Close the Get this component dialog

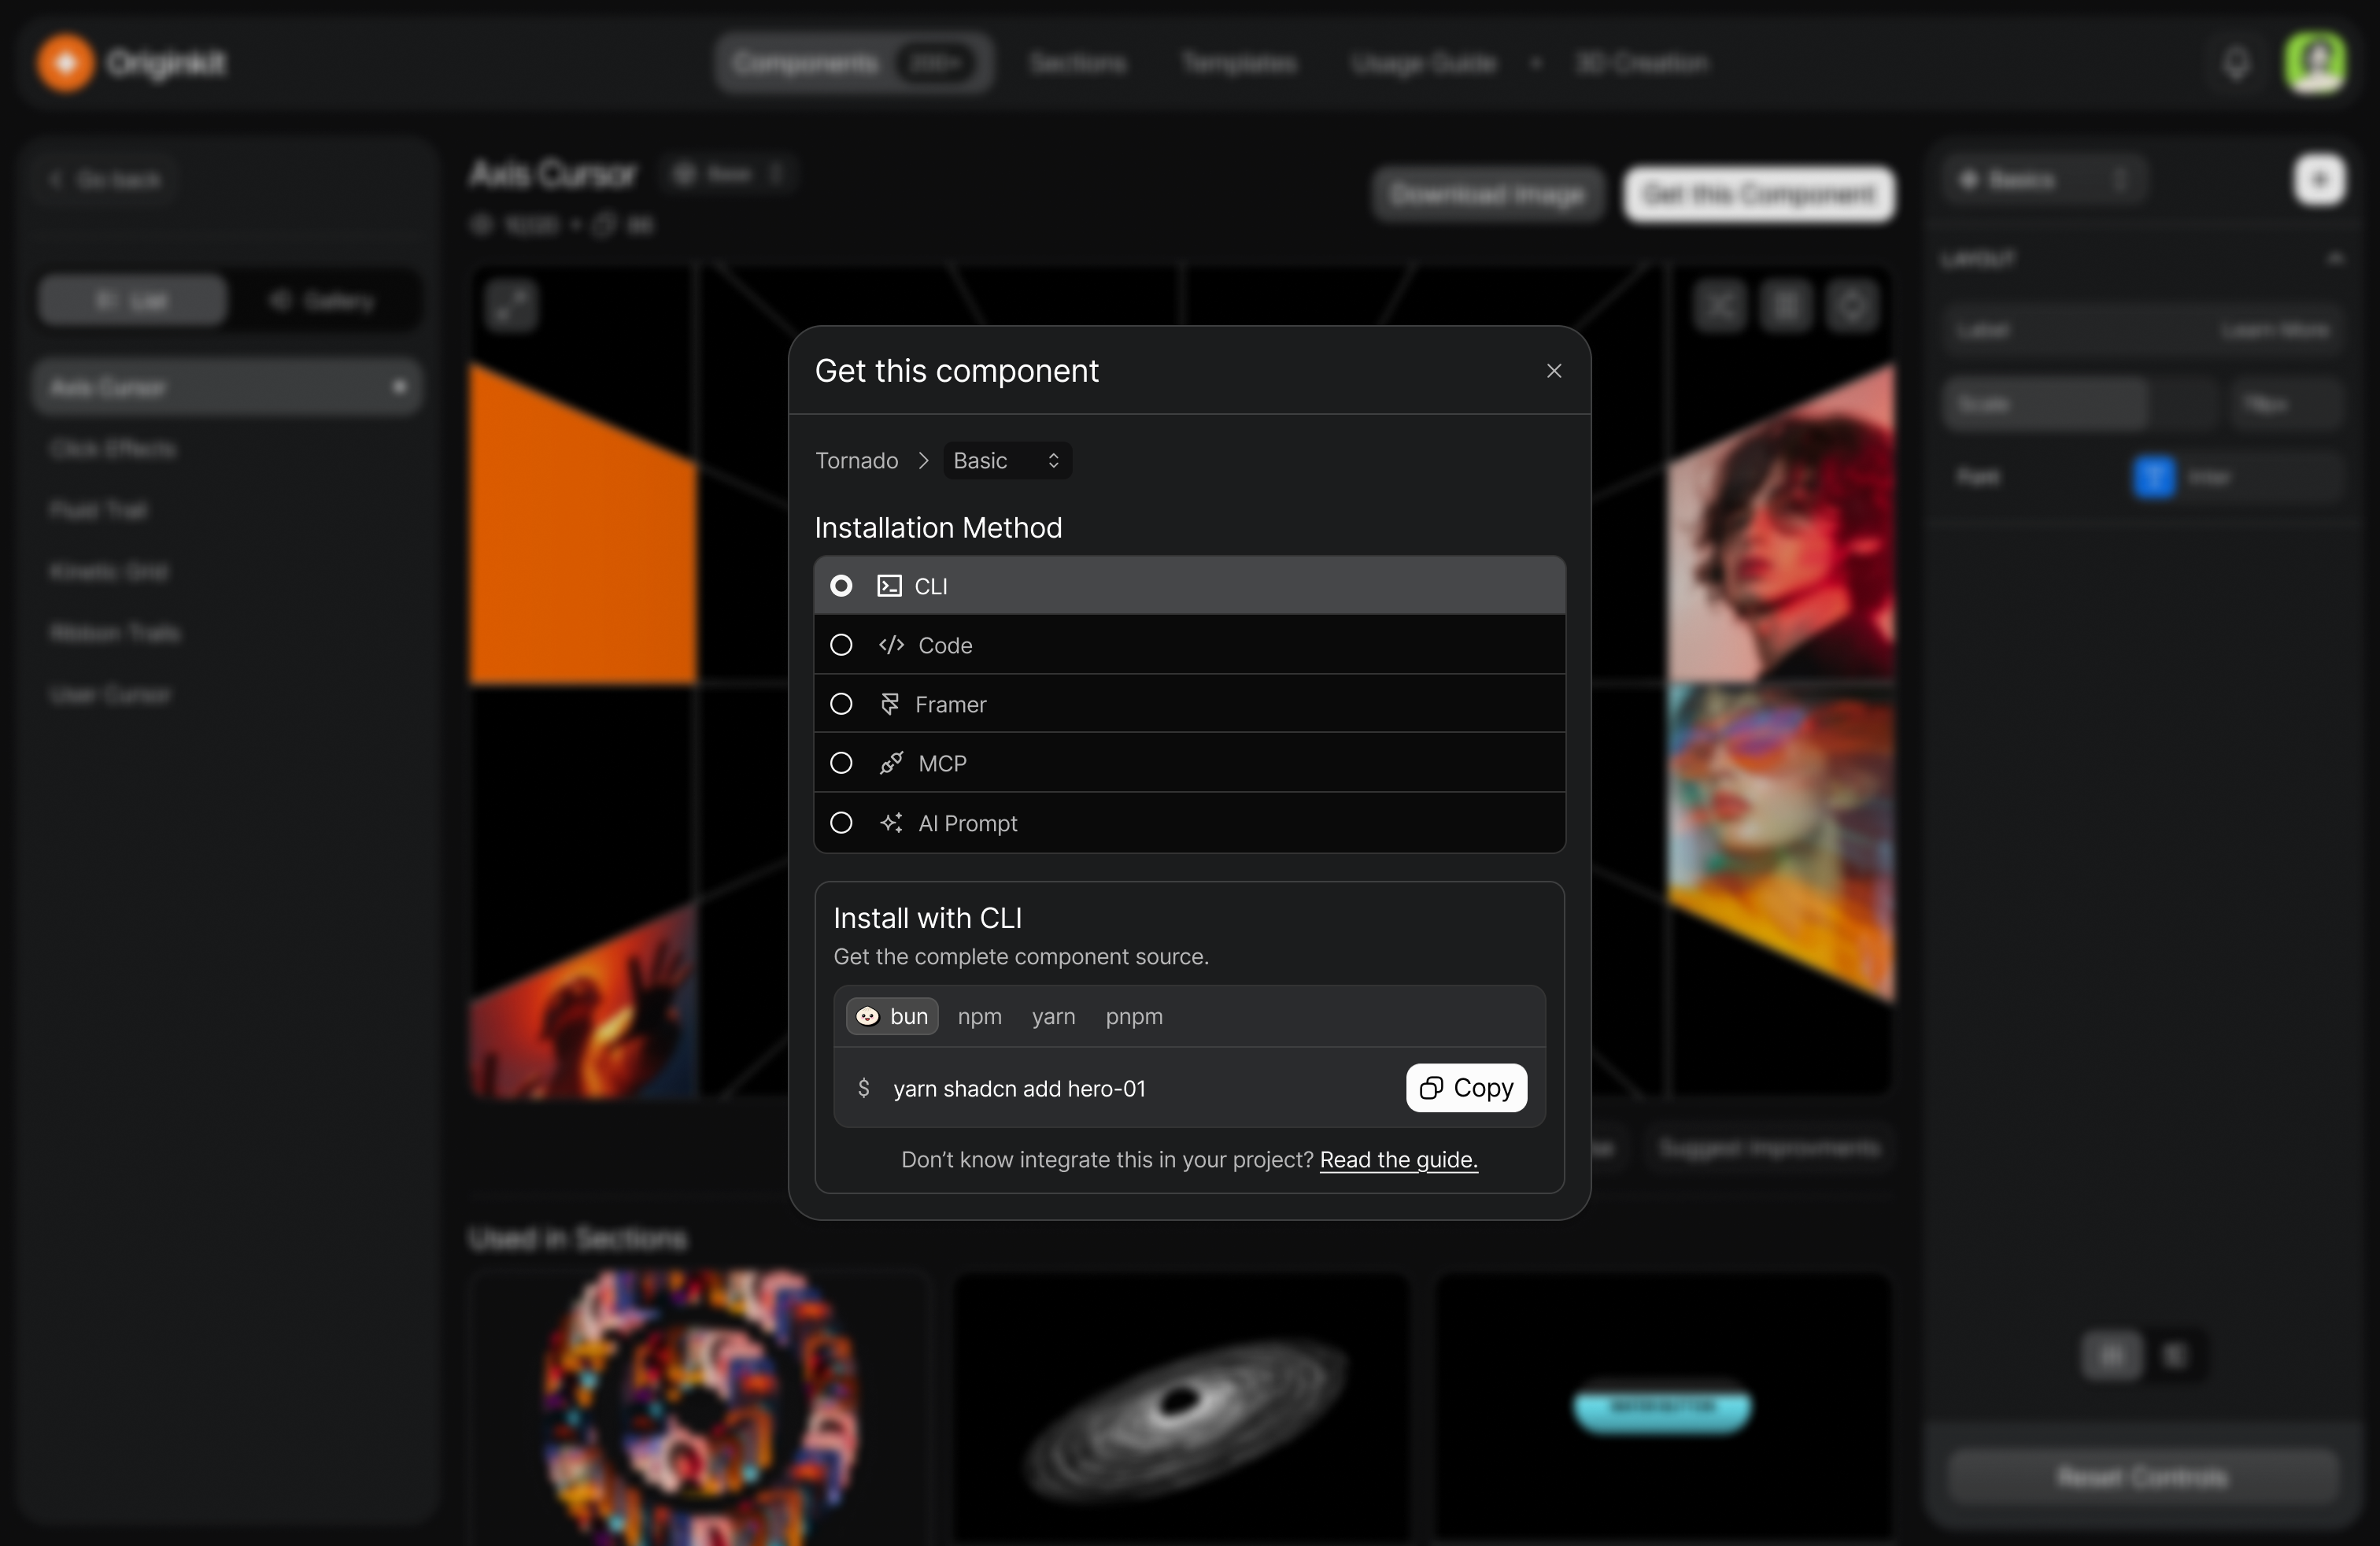click(1554, 371)
